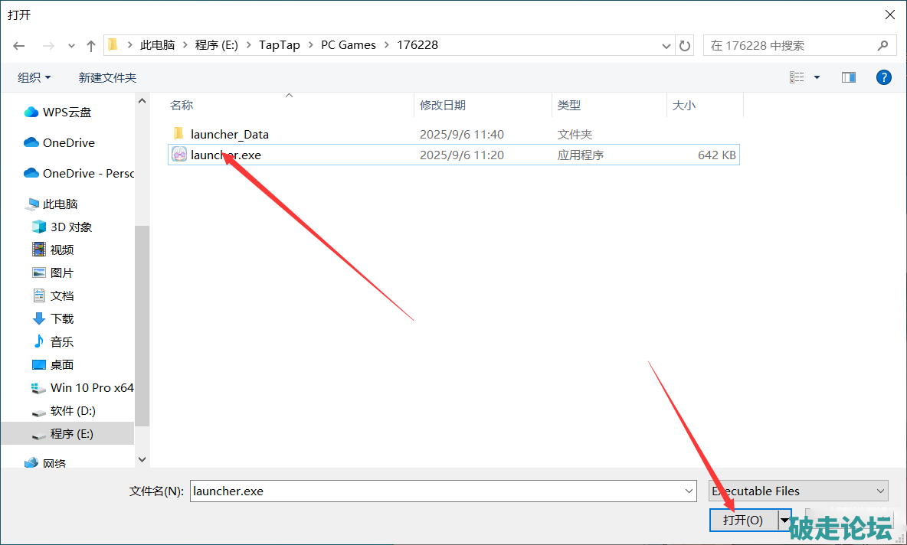Viewport: 907px width, 545px height.
Task: Click the 打开(O) button
Action: (742, 520)
